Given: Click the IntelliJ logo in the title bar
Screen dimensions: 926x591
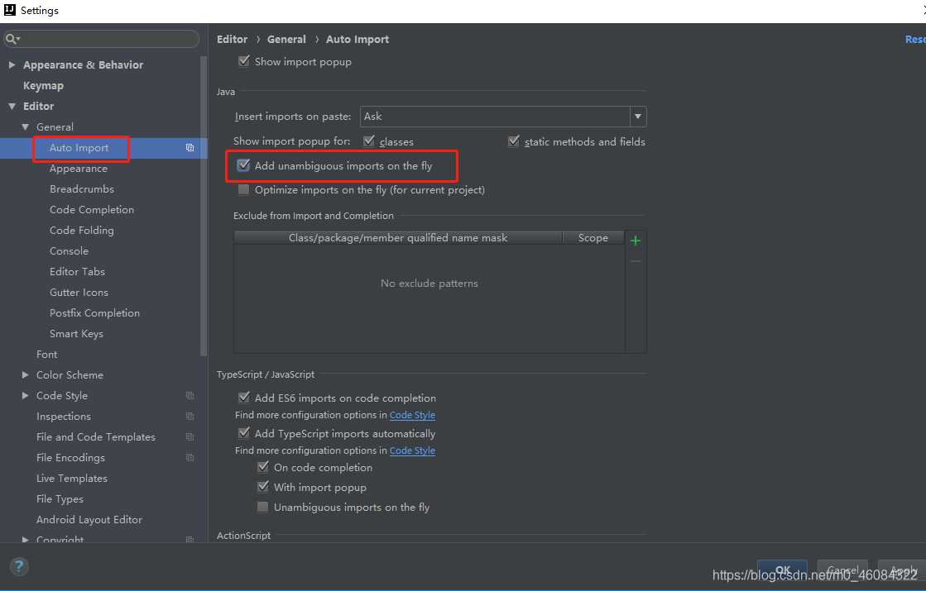Looking at the screenshot, I should coord(9,10).
